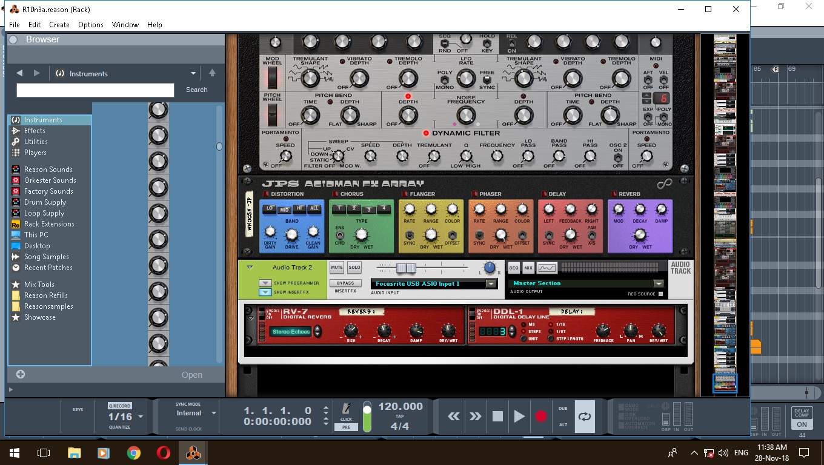Viewport: 824px width, 465px height.
Task: Click Audio Track 2 pan knob
Action: (x=490, y=268)
